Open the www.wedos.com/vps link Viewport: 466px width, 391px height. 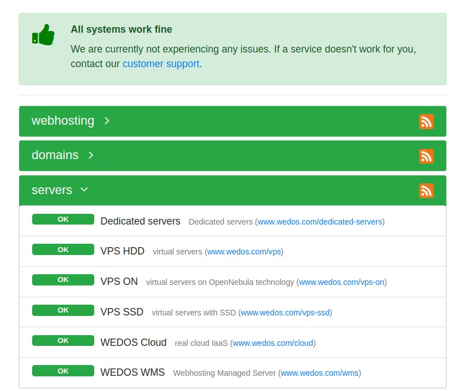(244, 252)
